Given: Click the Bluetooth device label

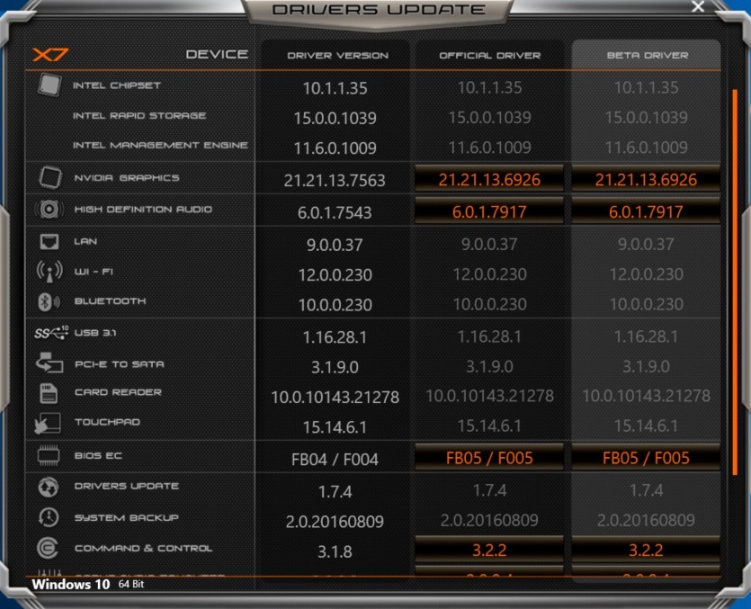Looking at the screenshot, I should point(110,301).
